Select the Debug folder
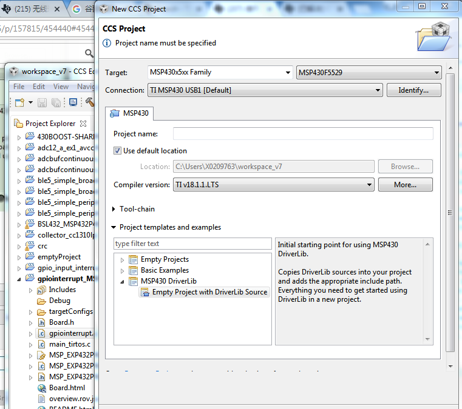This screenshot has height=409, width=462. (x=59, y=301)
